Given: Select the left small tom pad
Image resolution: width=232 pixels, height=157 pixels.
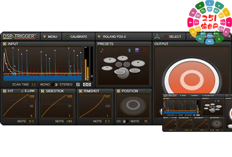Looking at the screenshot, I should click(119, 64).
